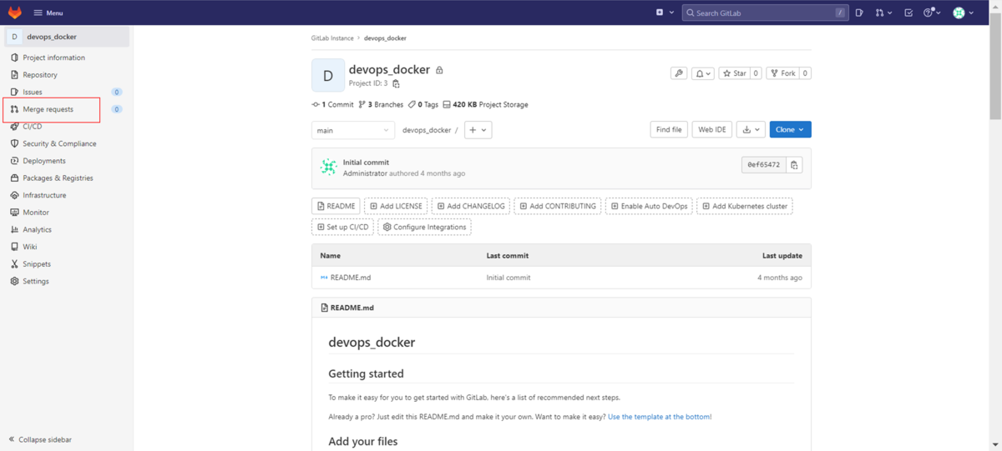Open the bell notification settings dropdown
The image size is (1002, 451).
pos(703,73)
